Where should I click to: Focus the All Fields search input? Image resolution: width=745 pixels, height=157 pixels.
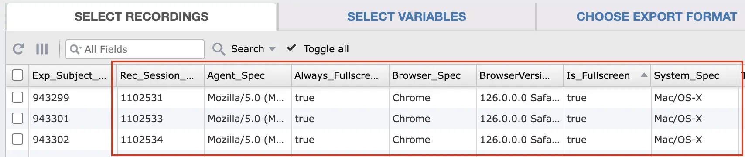click(135, 49)
